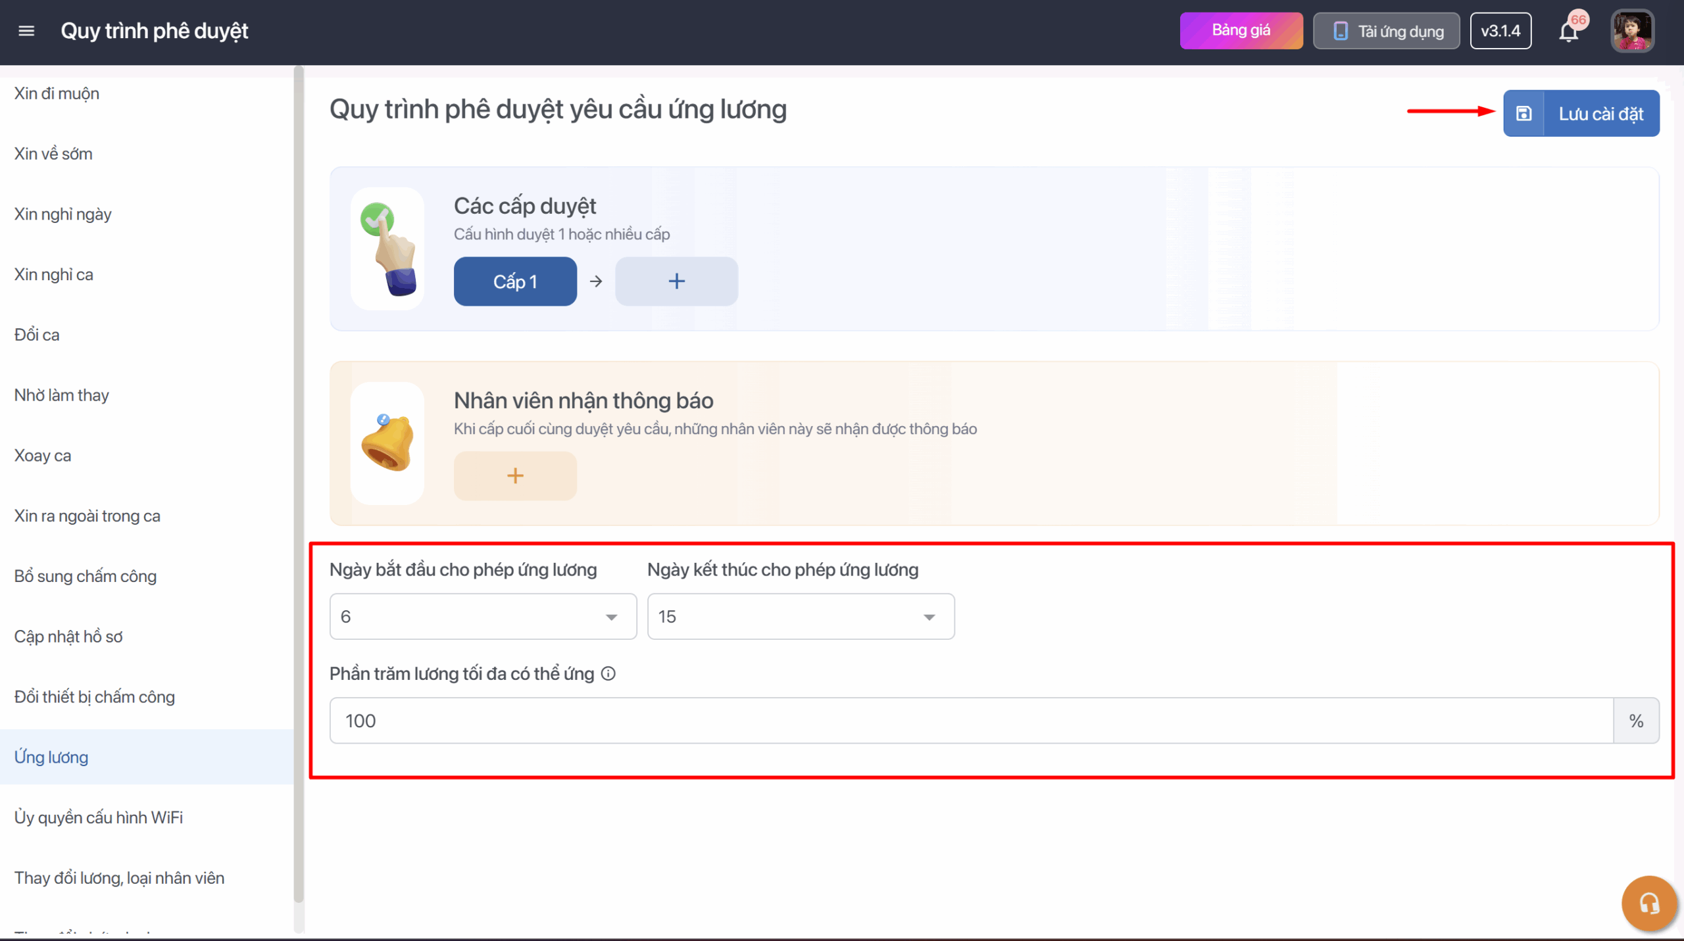1684x941 pixels.
Task: Expand the start day dropdown showing 6
Action: pos(483,617)
